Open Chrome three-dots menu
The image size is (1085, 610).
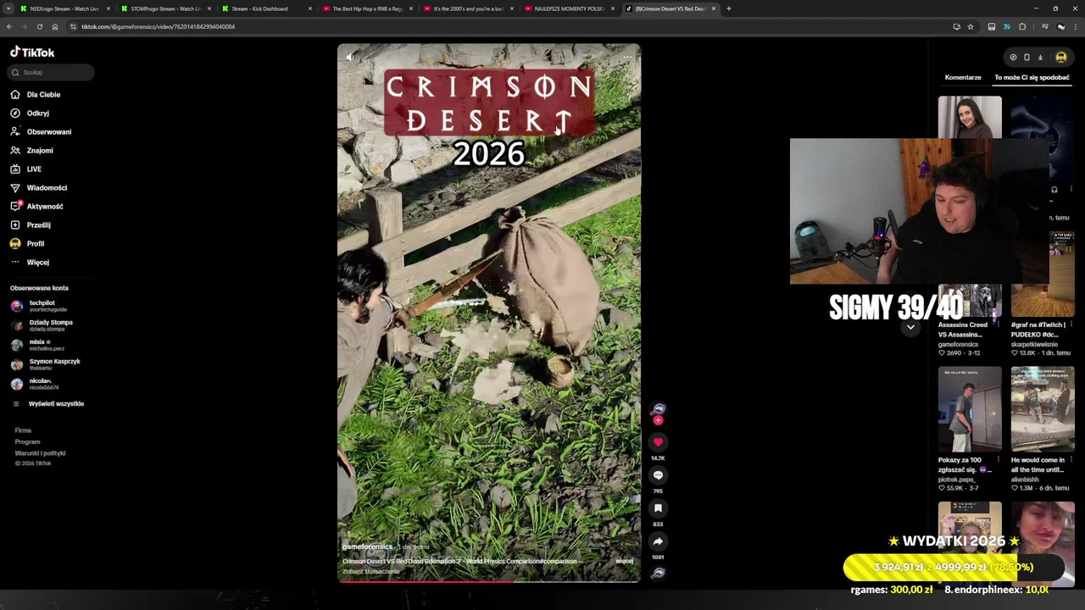(x=1077, y=26)
